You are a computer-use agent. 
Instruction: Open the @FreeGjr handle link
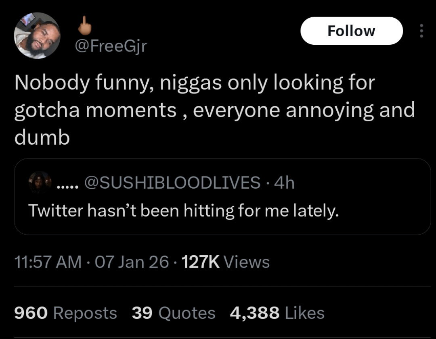(x=111, y=47)
